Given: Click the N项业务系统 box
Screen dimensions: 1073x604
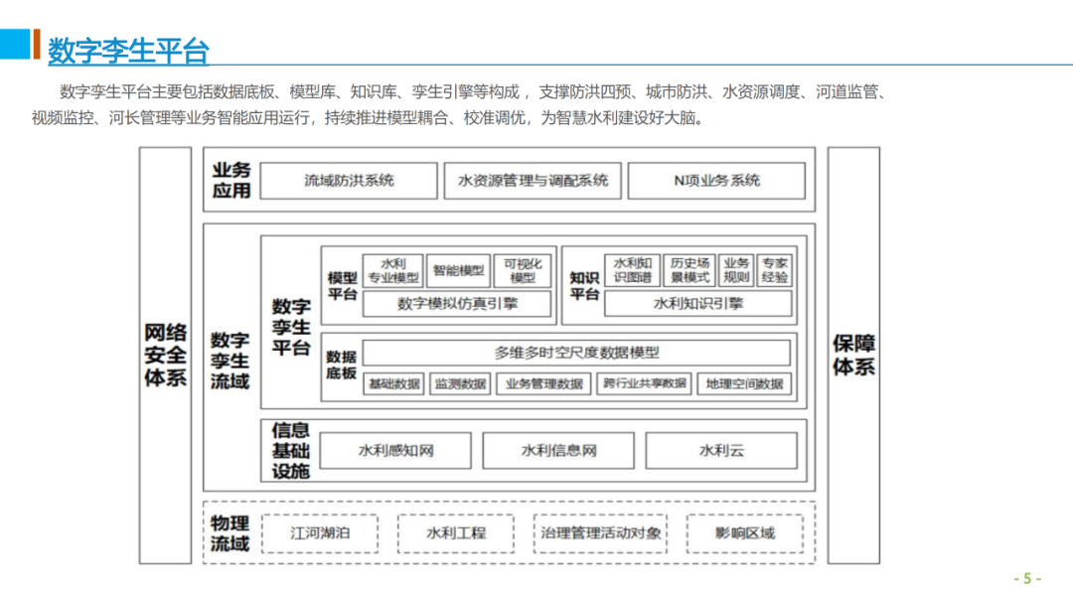Looking at the screenshot, I should coord(716,181).
